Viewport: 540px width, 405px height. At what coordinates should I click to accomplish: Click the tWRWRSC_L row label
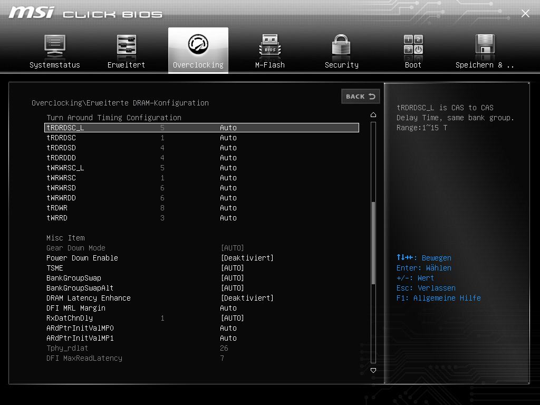(x=65, y=168)
